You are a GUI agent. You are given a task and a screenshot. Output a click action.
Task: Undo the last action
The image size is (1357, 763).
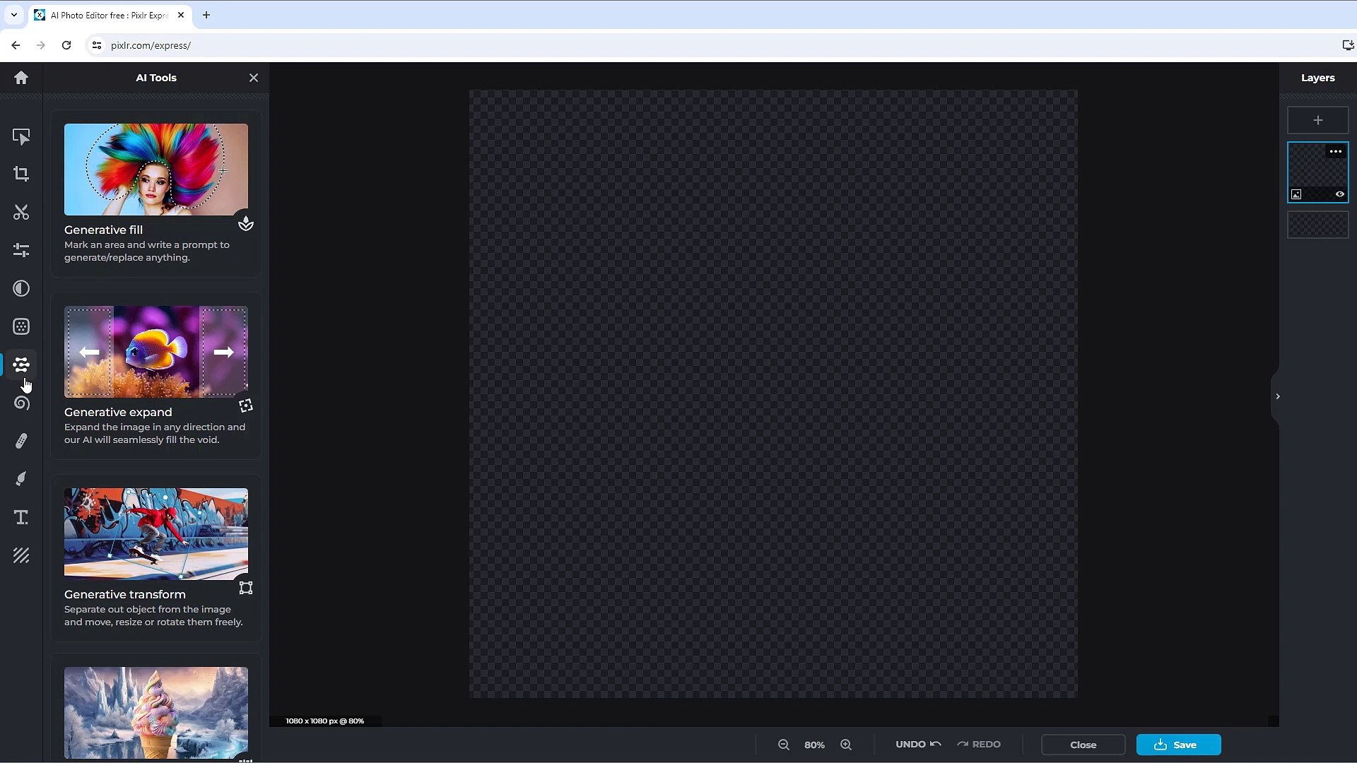(918, 744)
